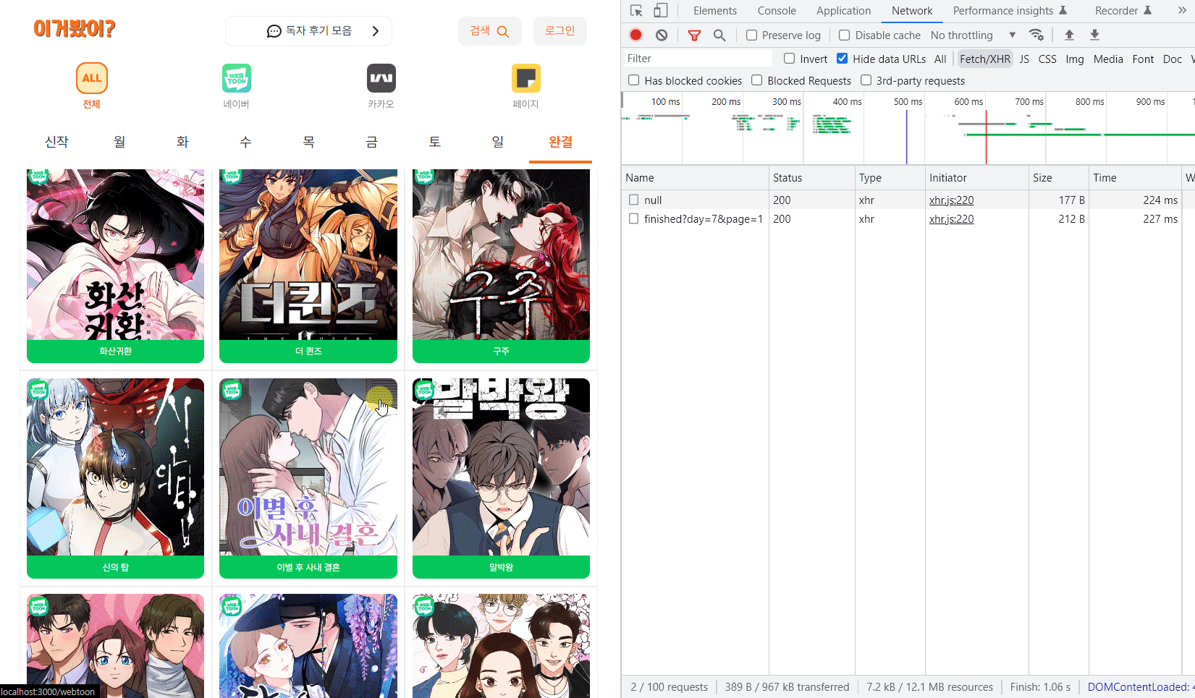
Task: Select the inspect element picker icon
Action: tap(636, 11)
